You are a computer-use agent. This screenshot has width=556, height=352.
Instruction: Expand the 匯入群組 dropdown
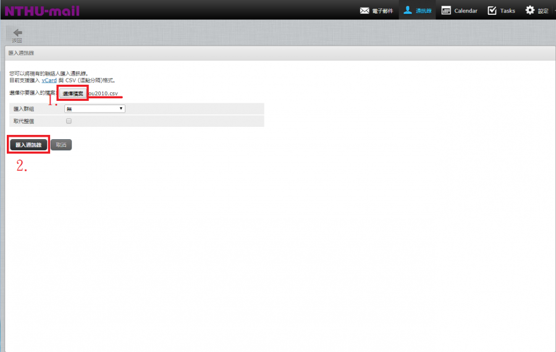[x=95, y=109]
